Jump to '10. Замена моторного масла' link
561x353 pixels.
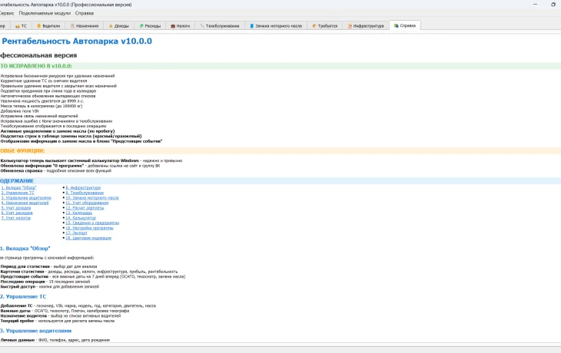(x=92, y=197)
